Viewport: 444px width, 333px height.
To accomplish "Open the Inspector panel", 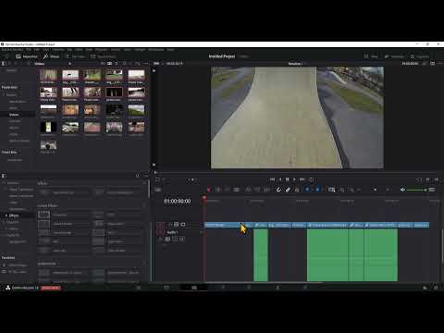I will (x=420, y=56).
